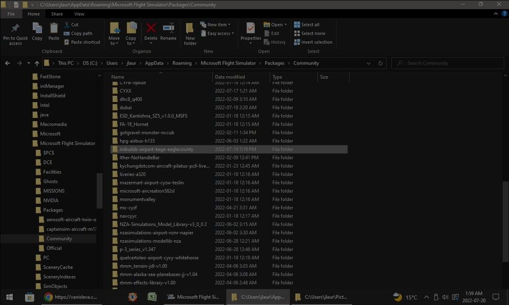Image resolution: width=509 pixels, height=305 pixels.
Task: Select the Official folder in the tree
Action: point(54,248)
